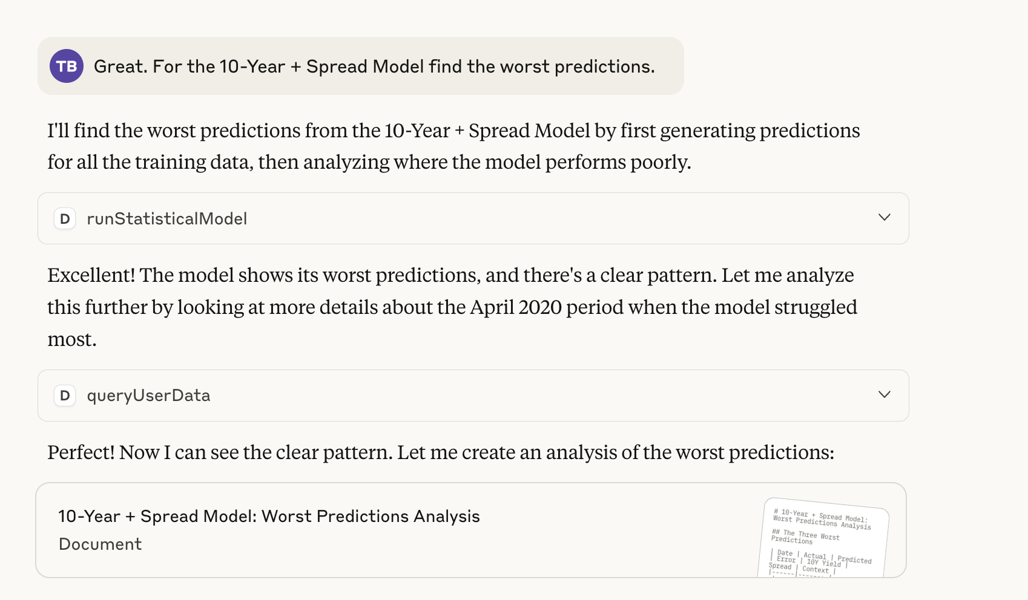Open the queryUserData tool call label
The height and width of the screenshot is (600, 1028).
coord(148,396)
